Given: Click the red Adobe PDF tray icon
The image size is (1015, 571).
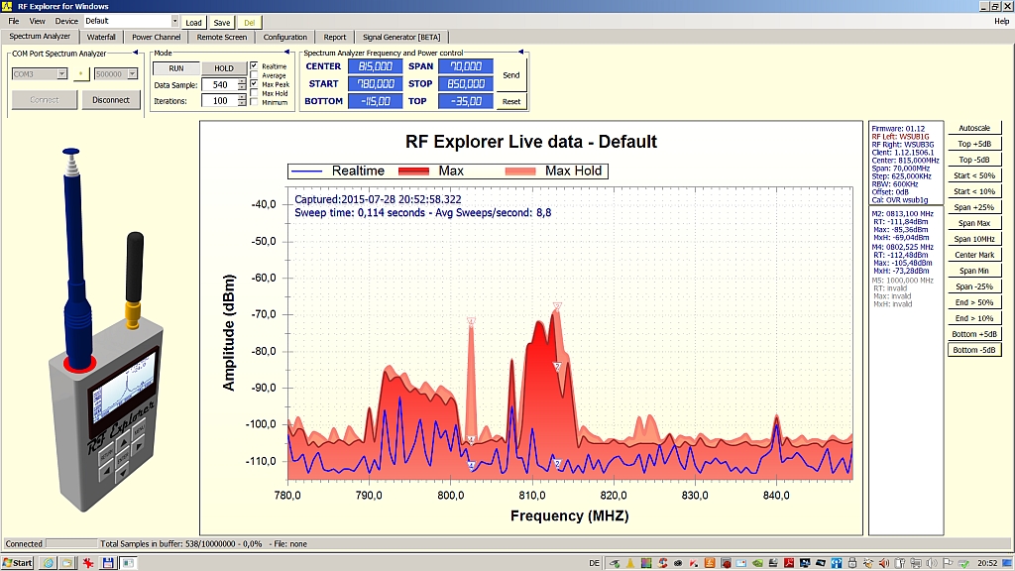Looking at the screenshot, I should coord(788,563).
